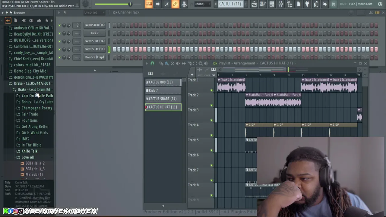Select the Playback speaker tool in Playlist
This screenshot has height=217, width=386.
click(x=206, y=63)
